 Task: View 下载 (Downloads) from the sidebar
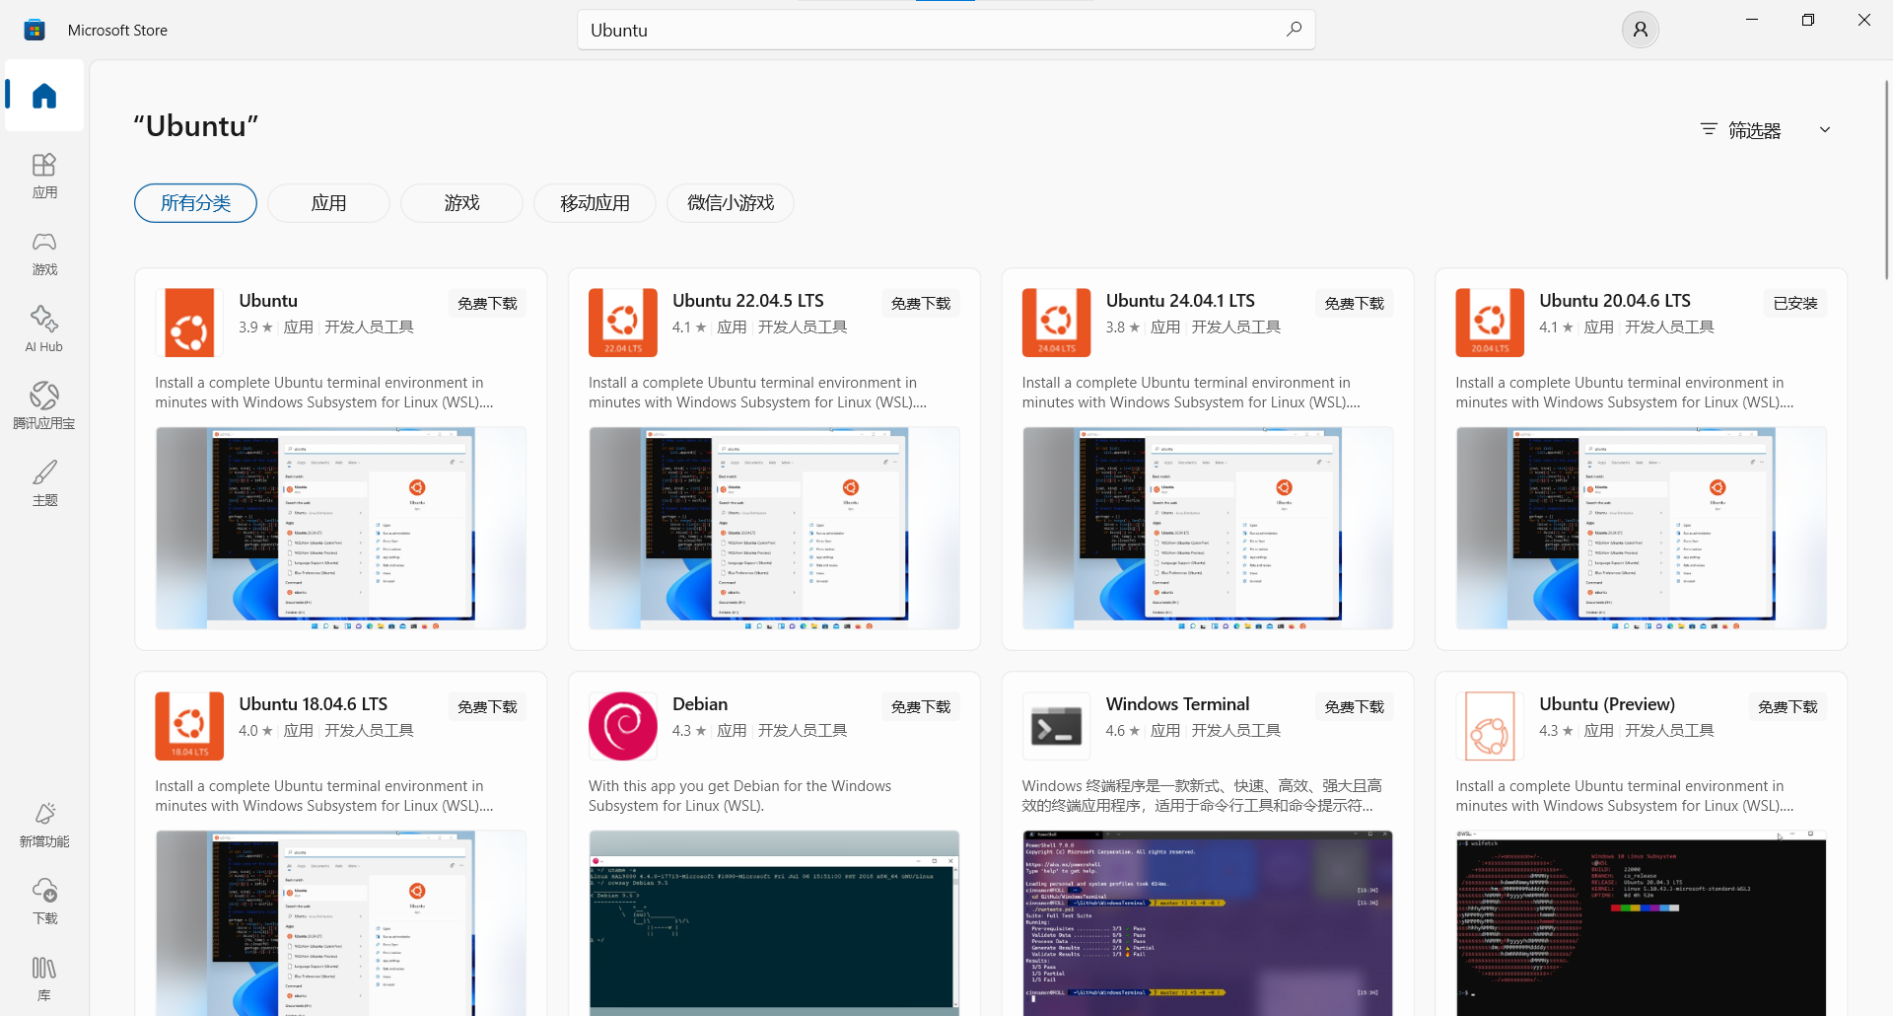[x=44, y=900]
